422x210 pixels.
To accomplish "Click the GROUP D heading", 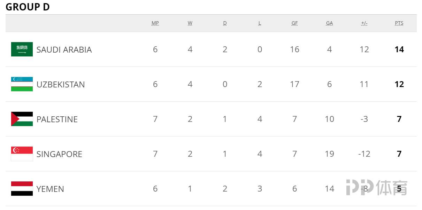I will click(x=28, y=7).
